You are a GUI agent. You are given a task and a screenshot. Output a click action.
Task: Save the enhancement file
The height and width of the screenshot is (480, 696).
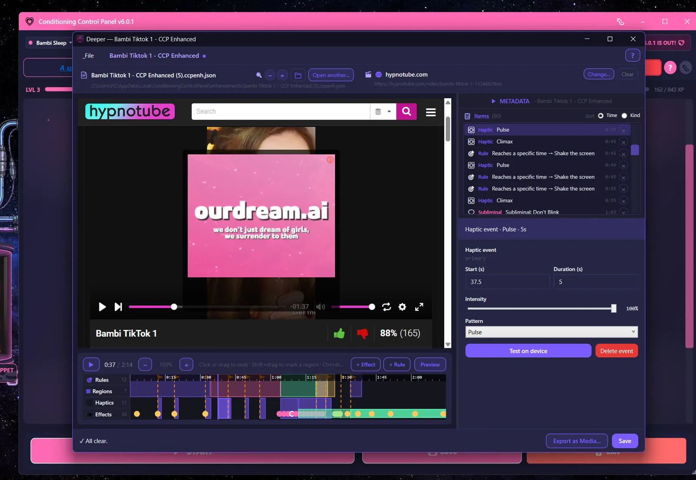pyautogui.click(x=625, y=441)
